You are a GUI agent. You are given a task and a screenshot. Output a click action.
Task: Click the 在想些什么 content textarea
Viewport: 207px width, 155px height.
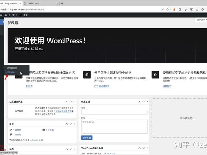[114, 127]
